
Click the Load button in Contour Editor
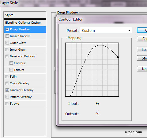pyautogui.click(x=142, y=49)
